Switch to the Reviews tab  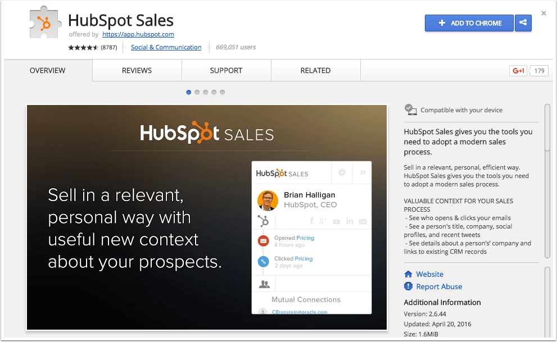coord(136,70)
